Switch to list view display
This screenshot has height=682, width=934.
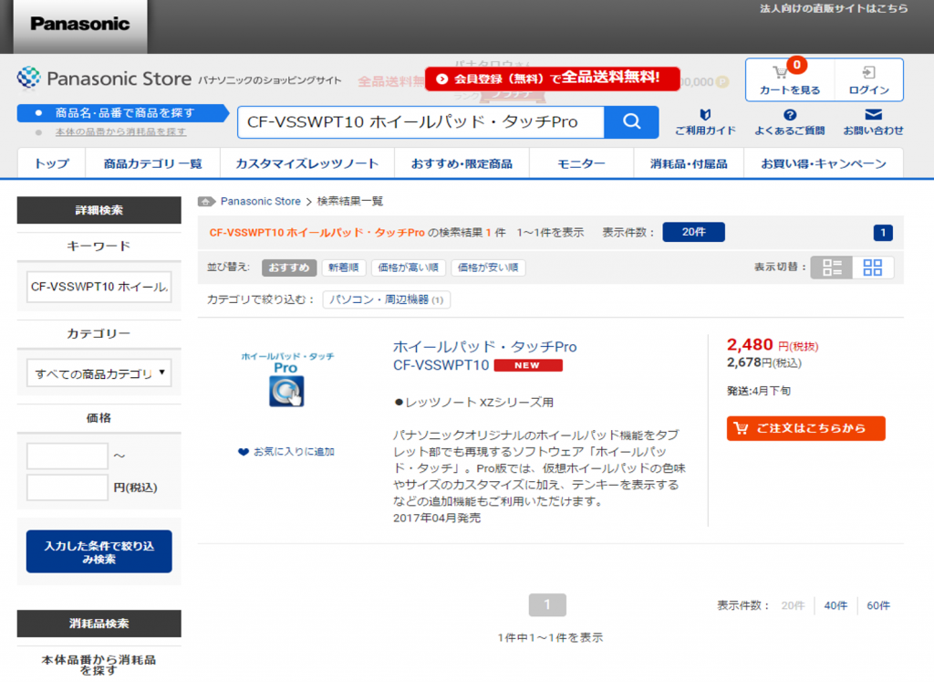coord(832,268)
